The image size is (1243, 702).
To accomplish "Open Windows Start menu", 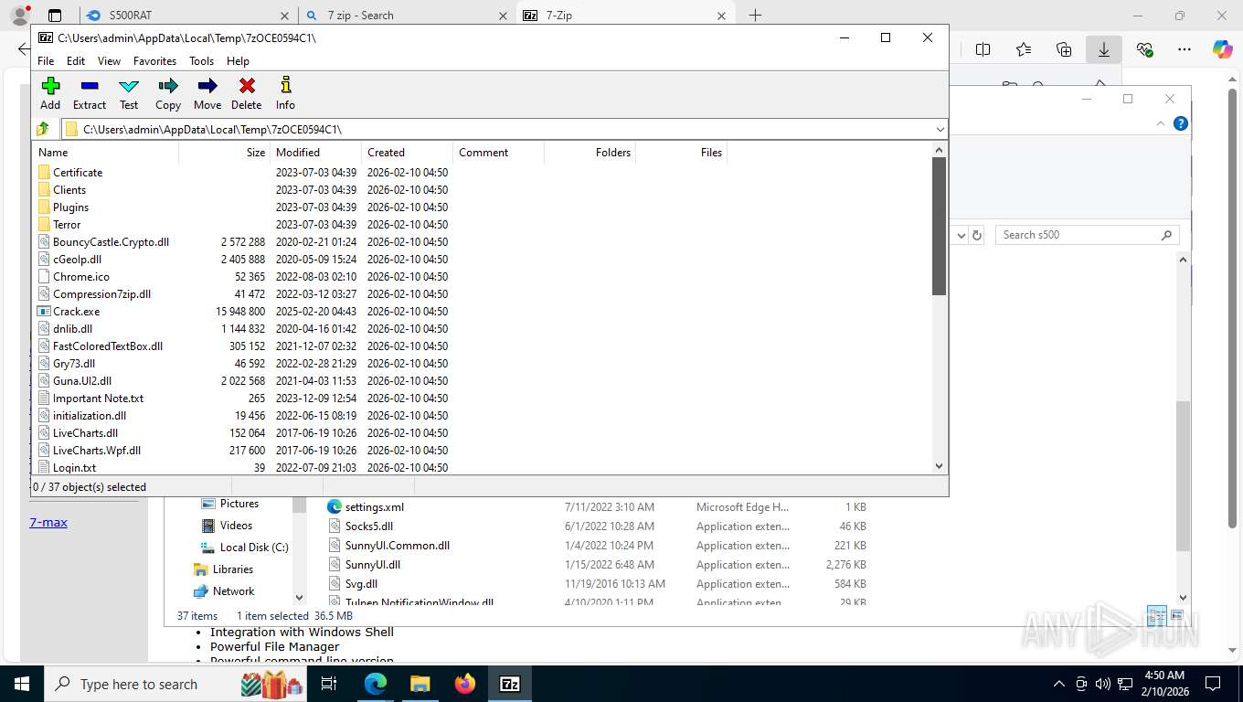I will click(x=21, y=684).
